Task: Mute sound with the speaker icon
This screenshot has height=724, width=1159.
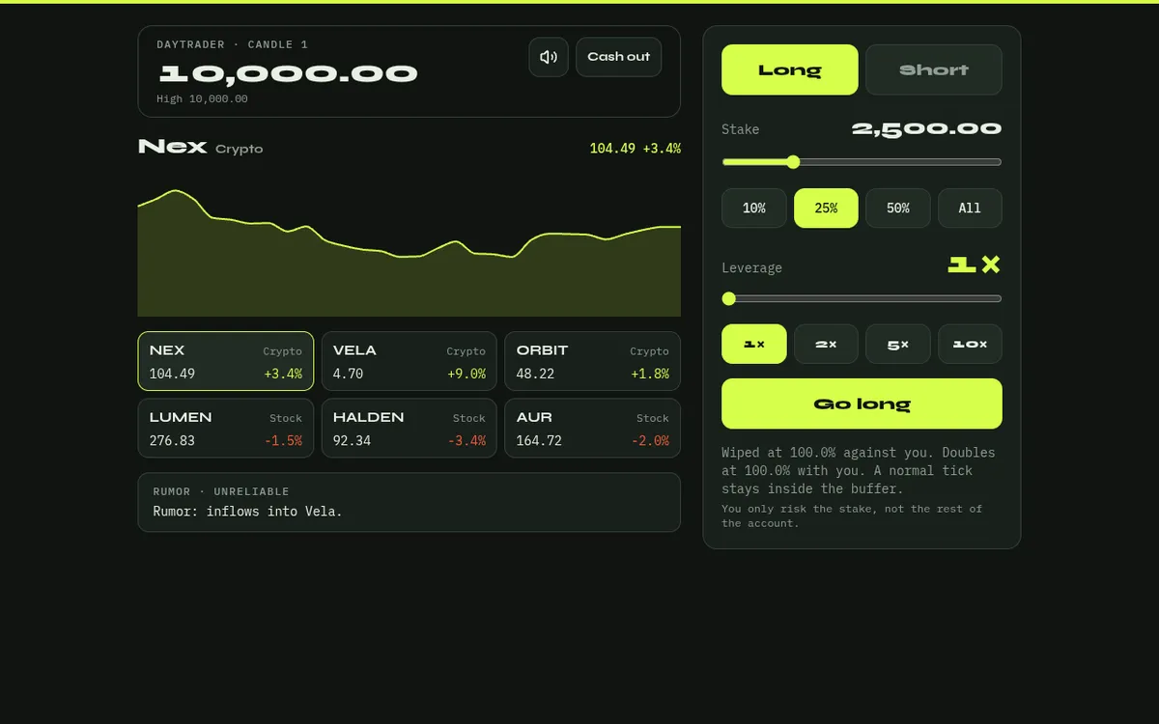Action: point(549,57)
